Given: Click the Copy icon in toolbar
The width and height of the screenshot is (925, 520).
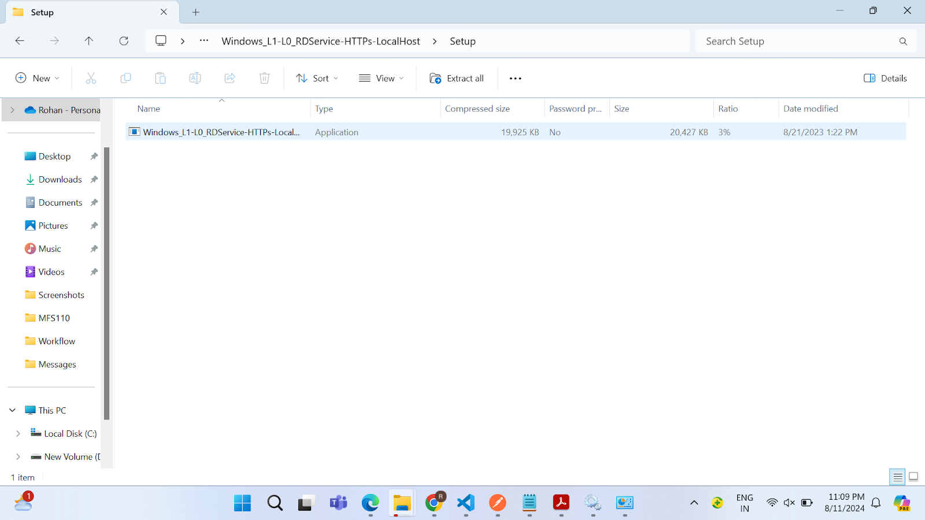Looking at the screenshot, I should click(125, 78).
